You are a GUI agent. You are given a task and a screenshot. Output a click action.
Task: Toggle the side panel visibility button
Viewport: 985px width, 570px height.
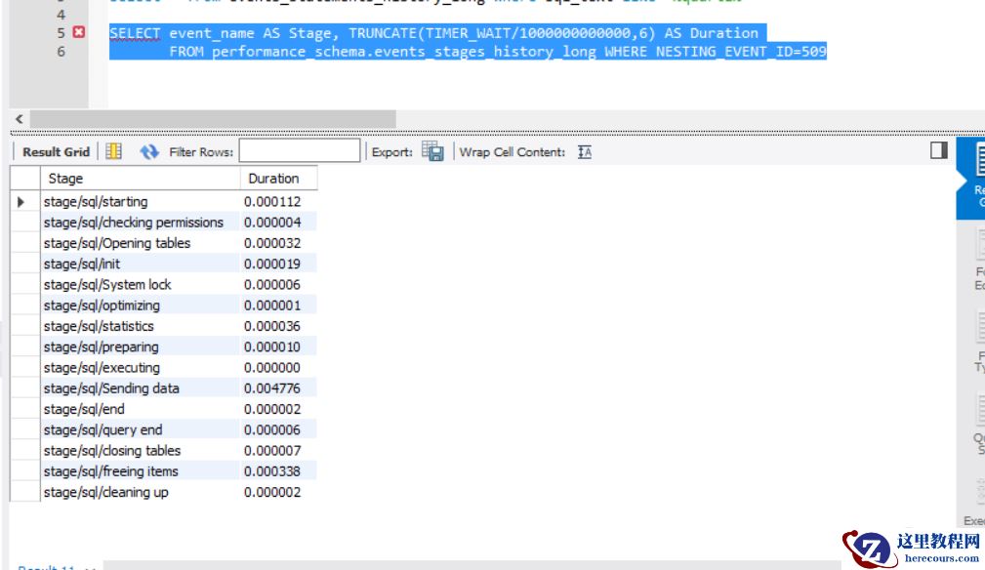coord(938,150)
